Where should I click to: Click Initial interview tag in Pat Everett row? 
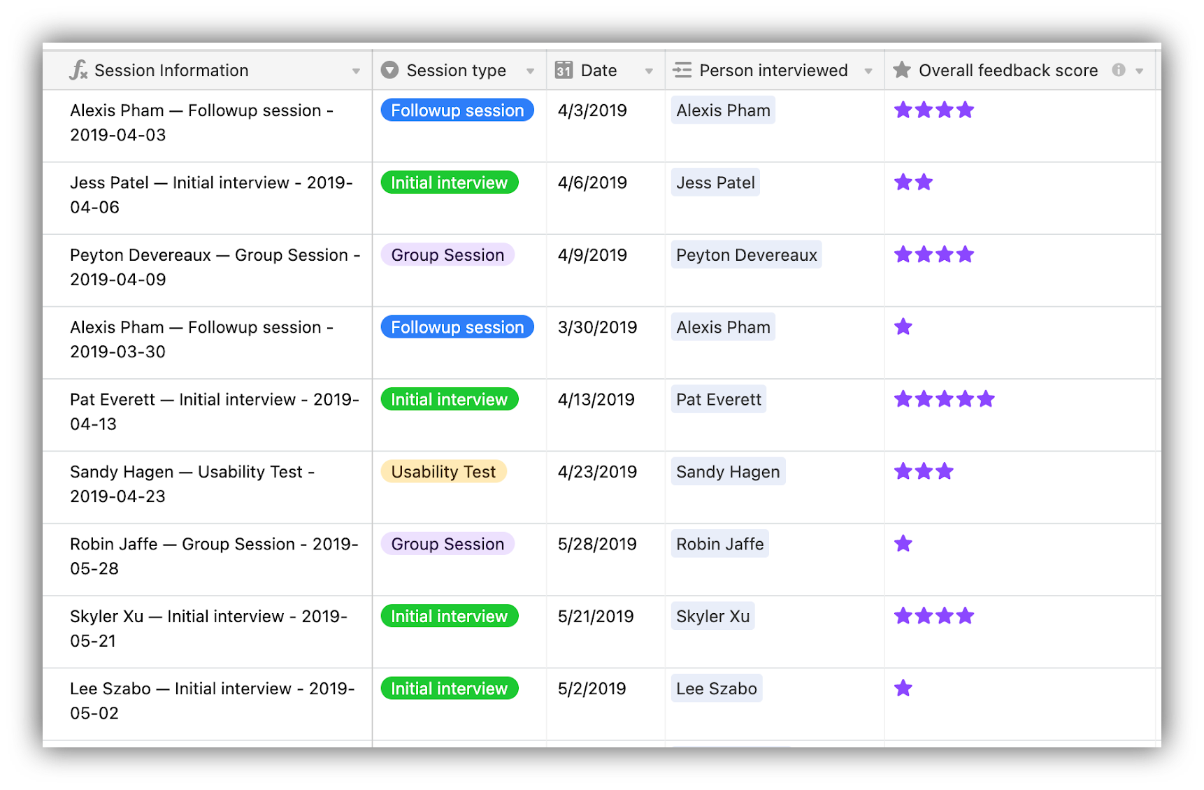(450, 399)
